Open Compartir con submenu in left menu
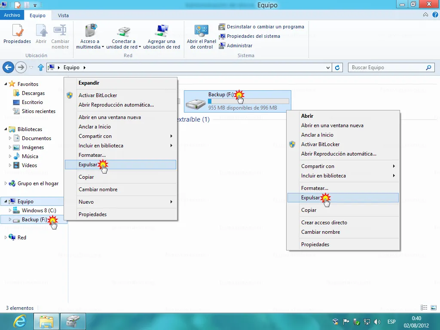Image resolution: width=440 pixels, height=330 pixels. 120,136
